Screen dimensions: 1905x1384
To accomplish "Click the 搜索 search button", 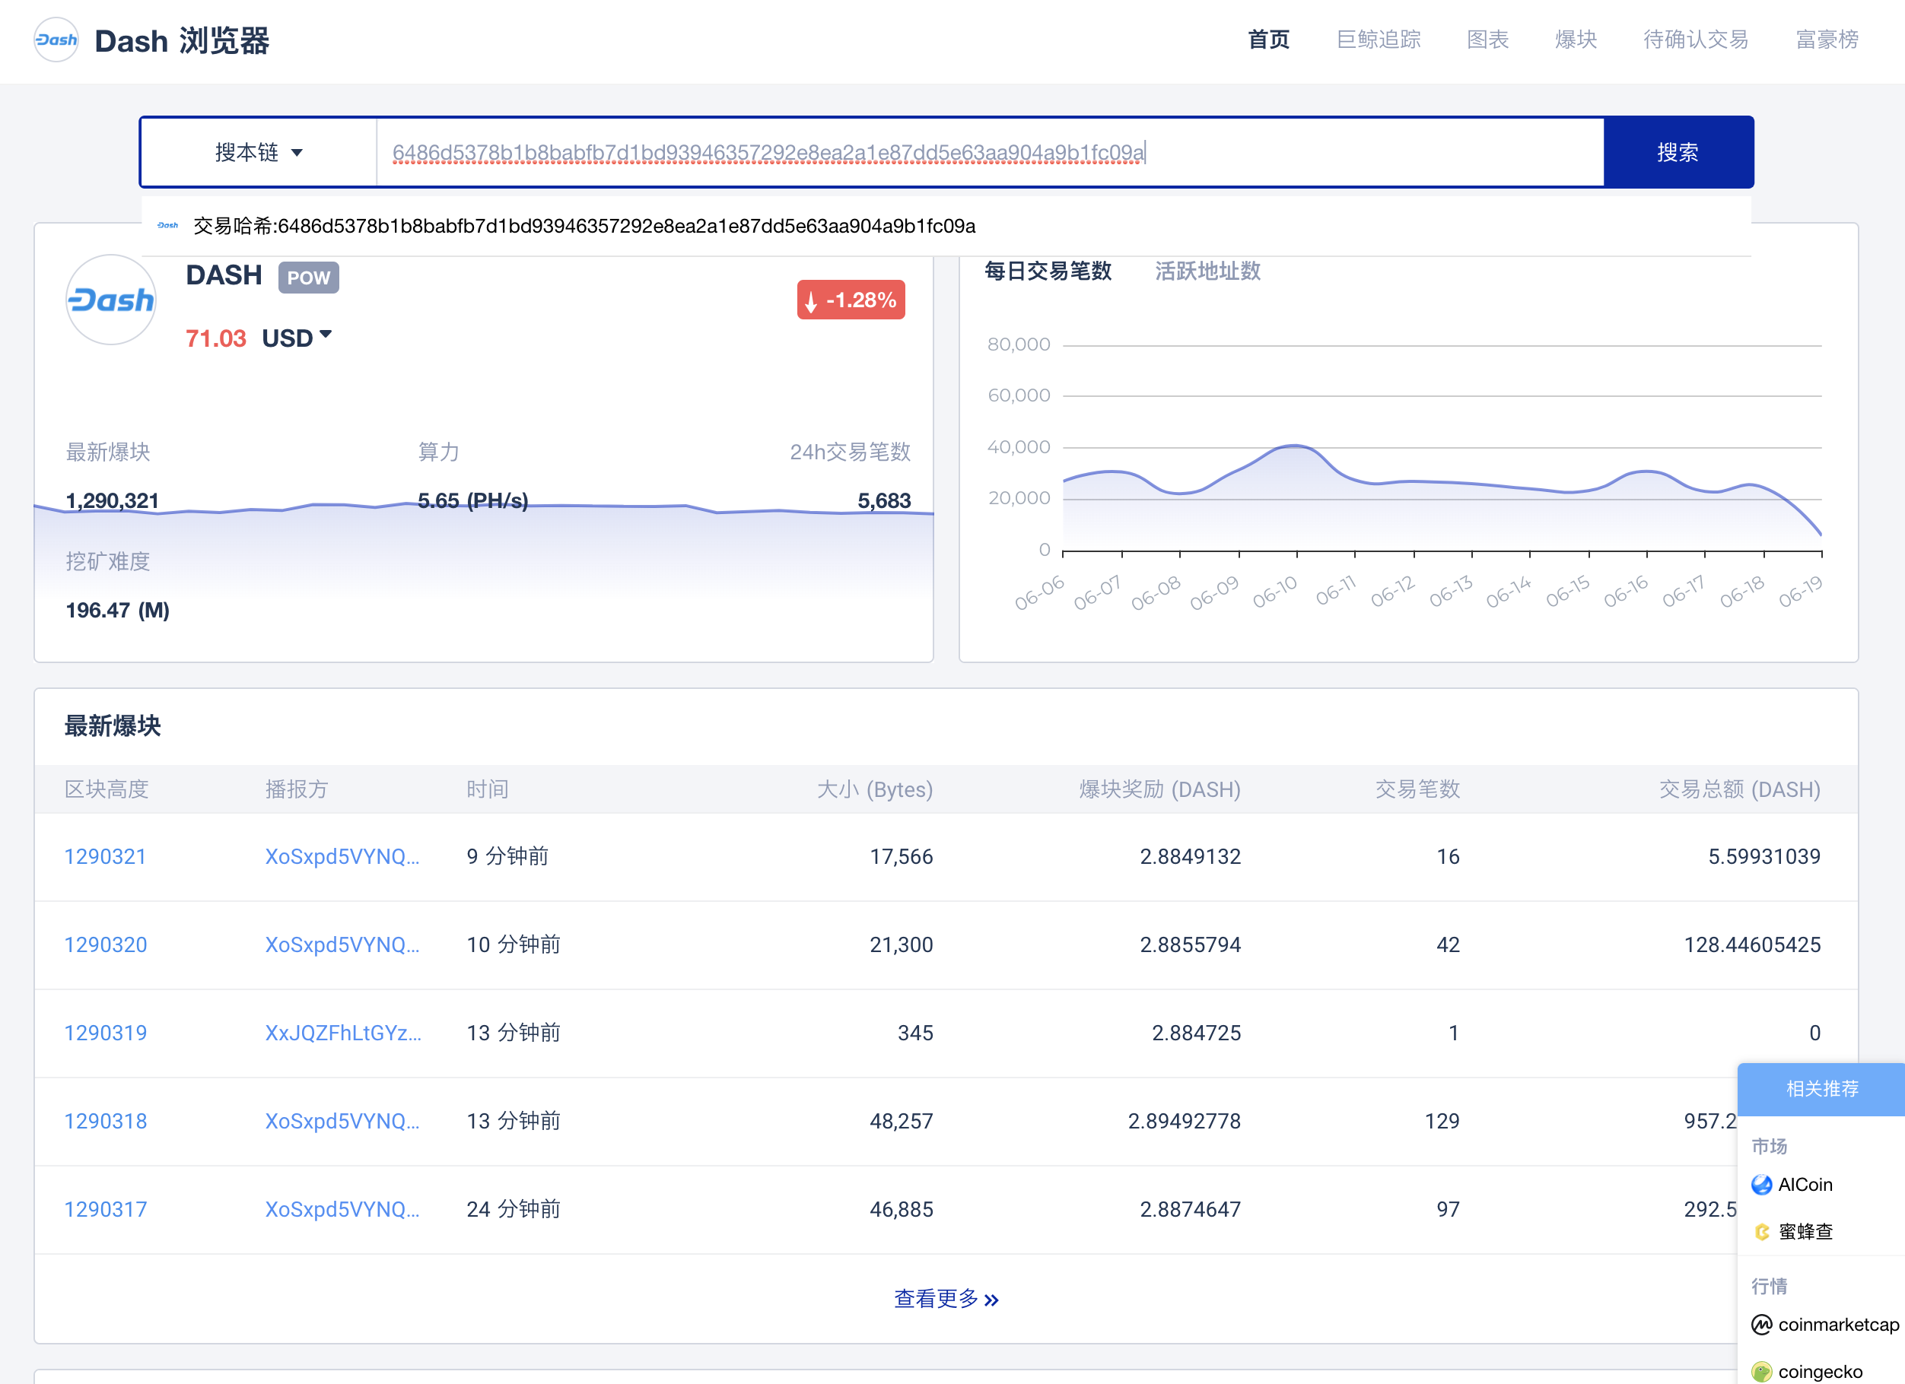I will click(x=1678, y=152).
